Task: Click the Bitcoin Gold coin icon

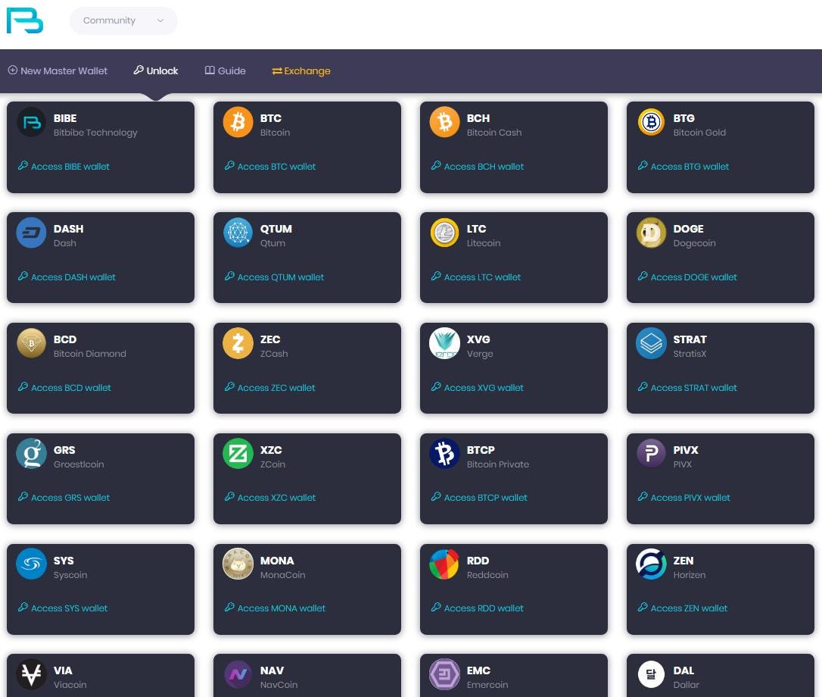Action: click(651, 122)
